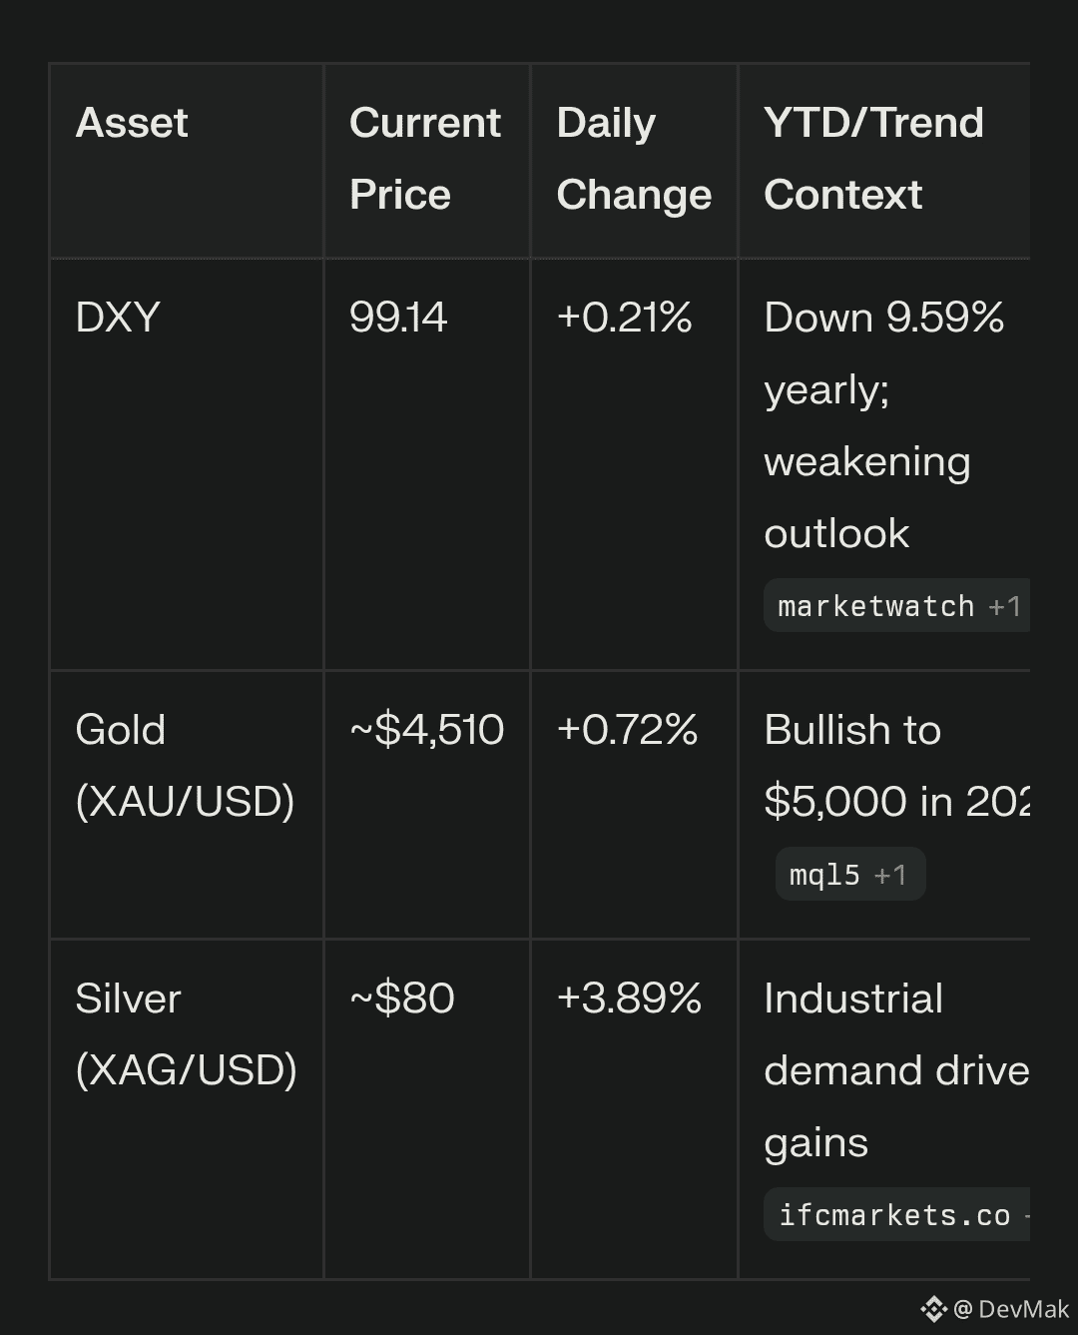Open the ifcmarkets.co source chip
This screenshot has height=1335, width=1078.
[x=896, y=1215]
